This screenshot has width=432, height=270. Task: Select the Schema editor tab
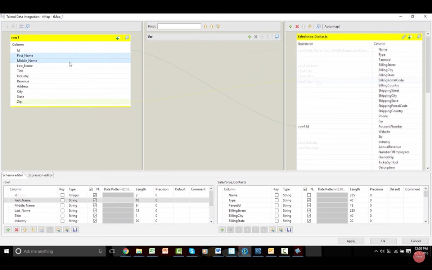pyautogui.click(x=13, y=175)
